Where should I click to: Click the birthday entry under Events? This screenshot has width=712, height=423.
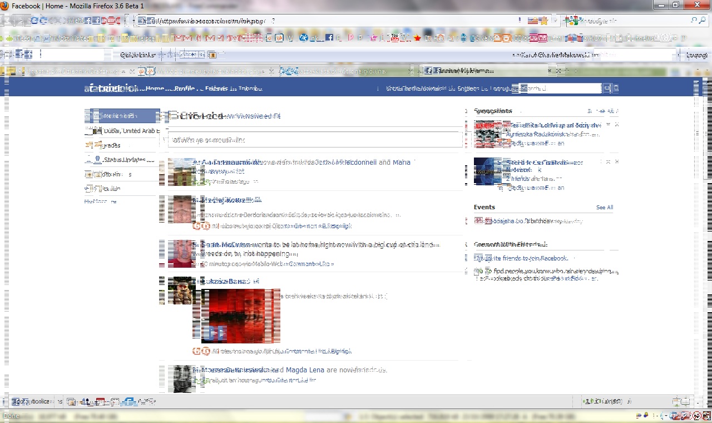[x=528, y=221]
